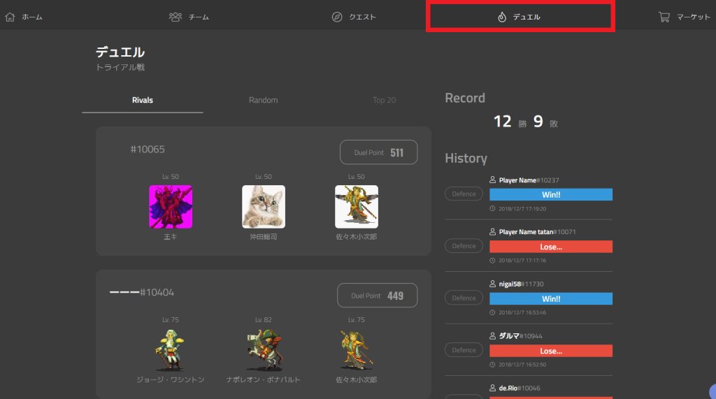Image resolution: width=716 pixels, height=399 pixels.
Task: Click Duel Point 511 button
Action: pyautogui.click(x=378, y=152)
